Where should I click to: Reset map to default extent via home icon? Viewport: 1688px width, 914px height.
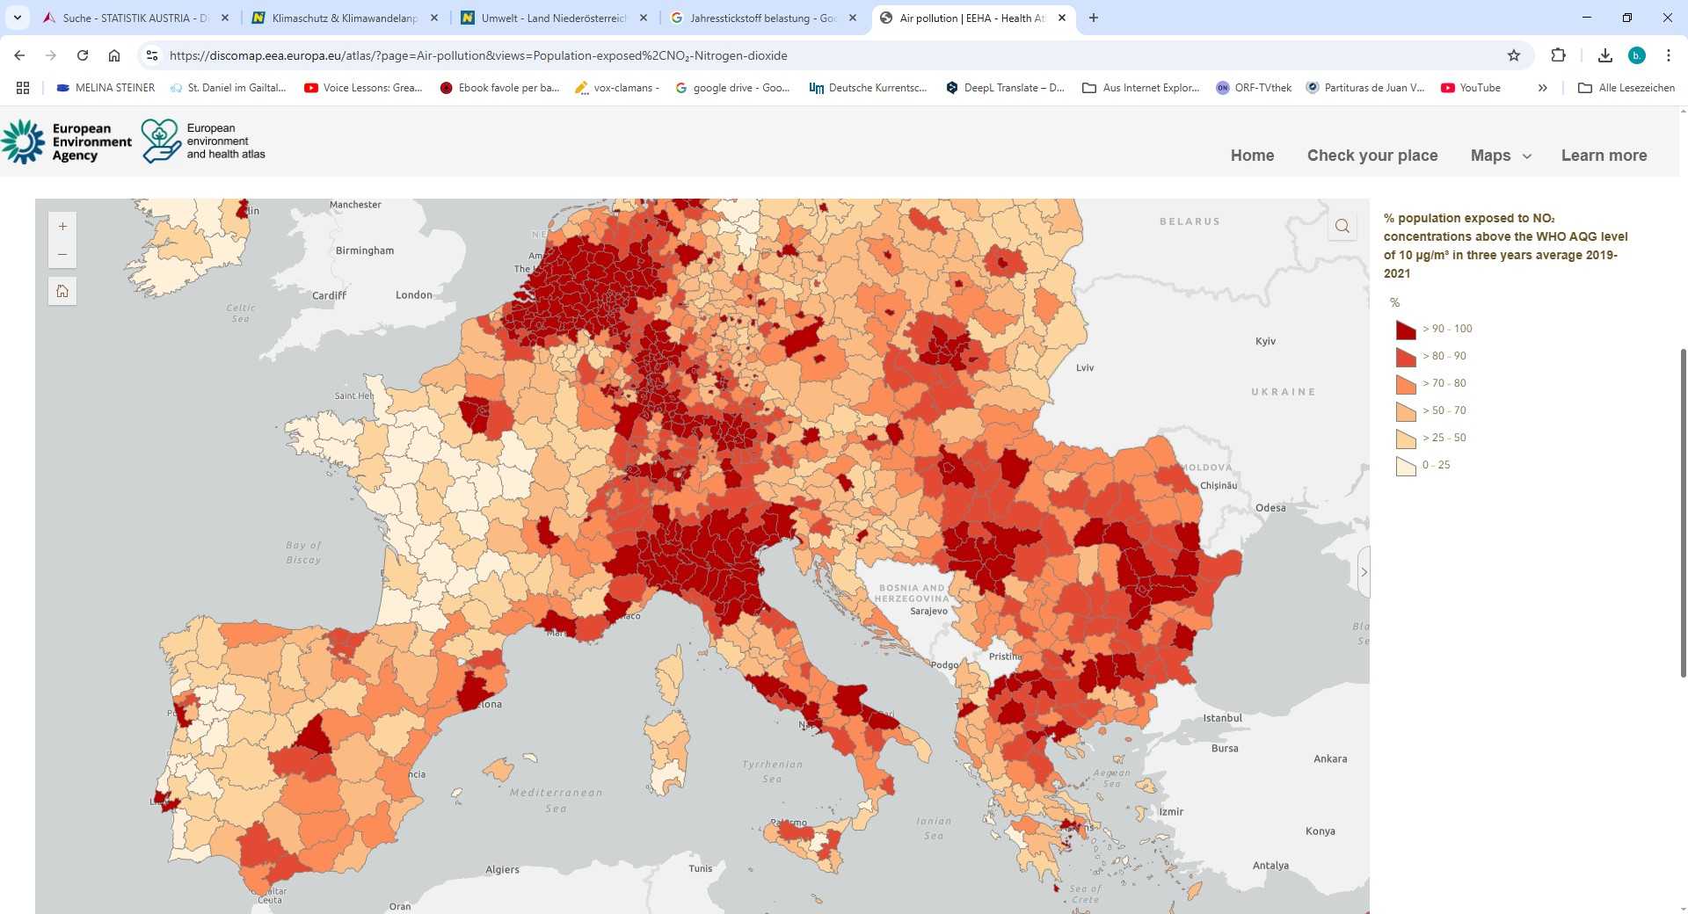(62, 290)
